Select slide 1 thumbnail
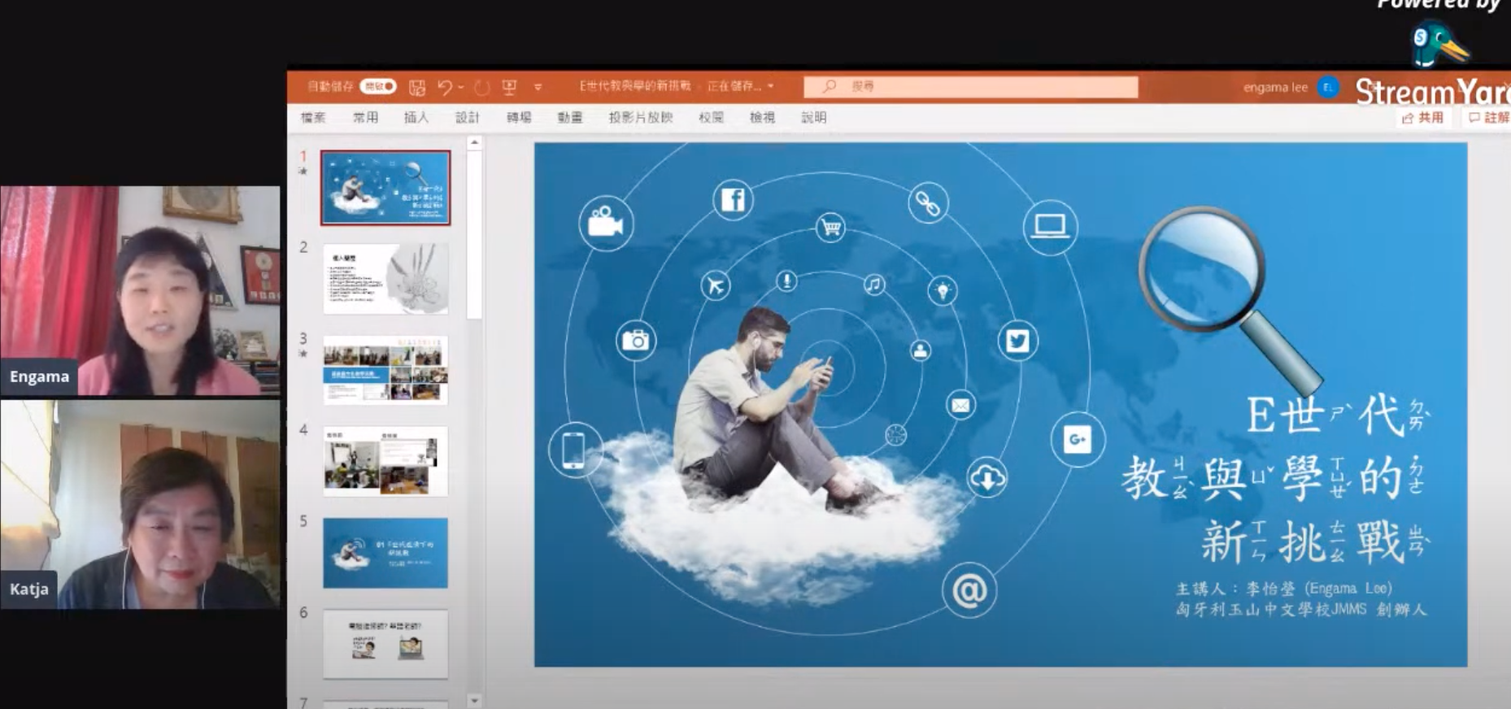 coord(385,188)
